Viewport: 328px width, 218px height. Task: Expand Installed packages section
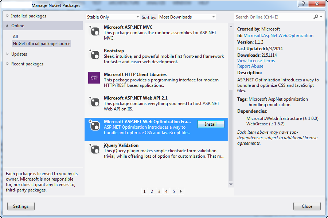(x=8, y=16)
